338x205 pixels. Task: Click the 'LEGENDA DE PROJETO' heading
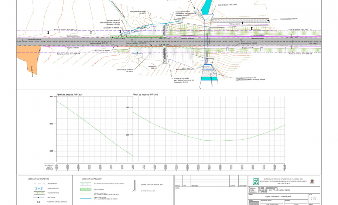[x=92, y=179]
